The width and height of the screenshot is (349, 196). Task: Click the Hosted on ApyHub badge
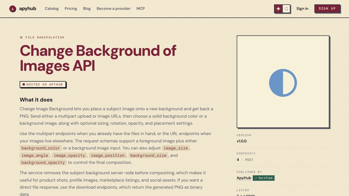click(43, 84)
